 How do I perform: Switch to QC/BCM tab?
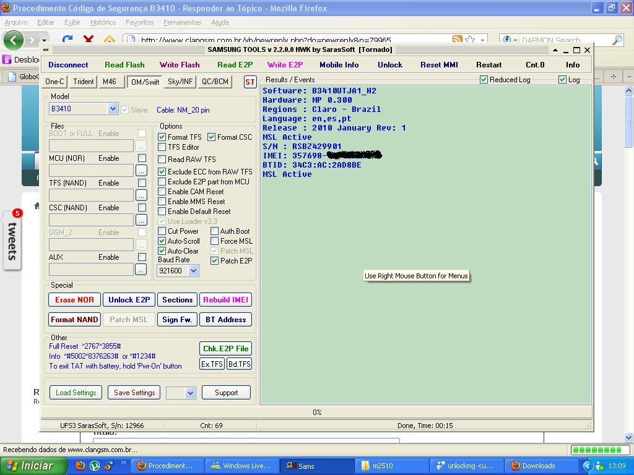coord(215,82)
